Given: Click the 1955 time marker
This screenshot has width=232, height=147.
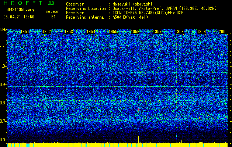Looking at the screenshot, I should pos(113,32).
